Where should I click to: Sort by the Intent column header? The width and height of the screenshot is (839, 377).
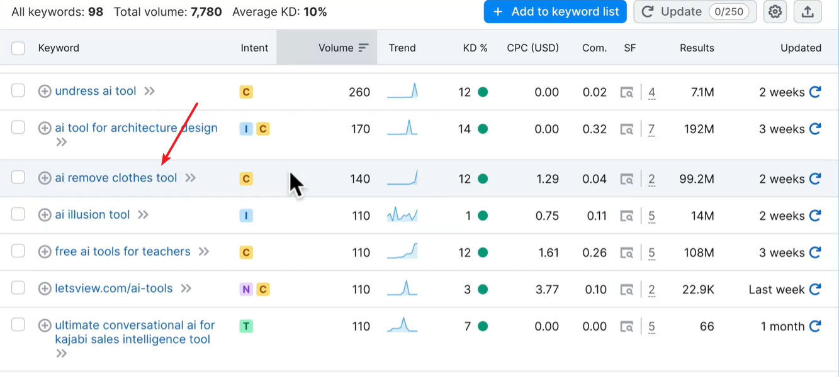click(x=254, y=48)
